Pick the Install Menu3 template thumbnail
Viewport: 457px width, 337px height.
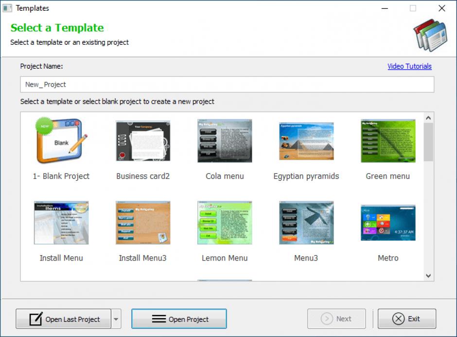(143, 223)
